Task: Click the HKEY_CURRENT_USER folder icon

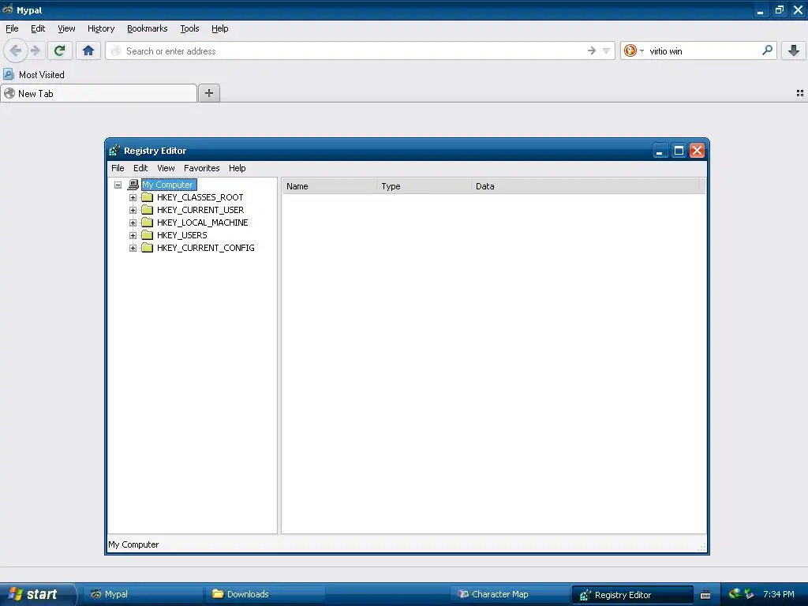Action: coord(148,210)
